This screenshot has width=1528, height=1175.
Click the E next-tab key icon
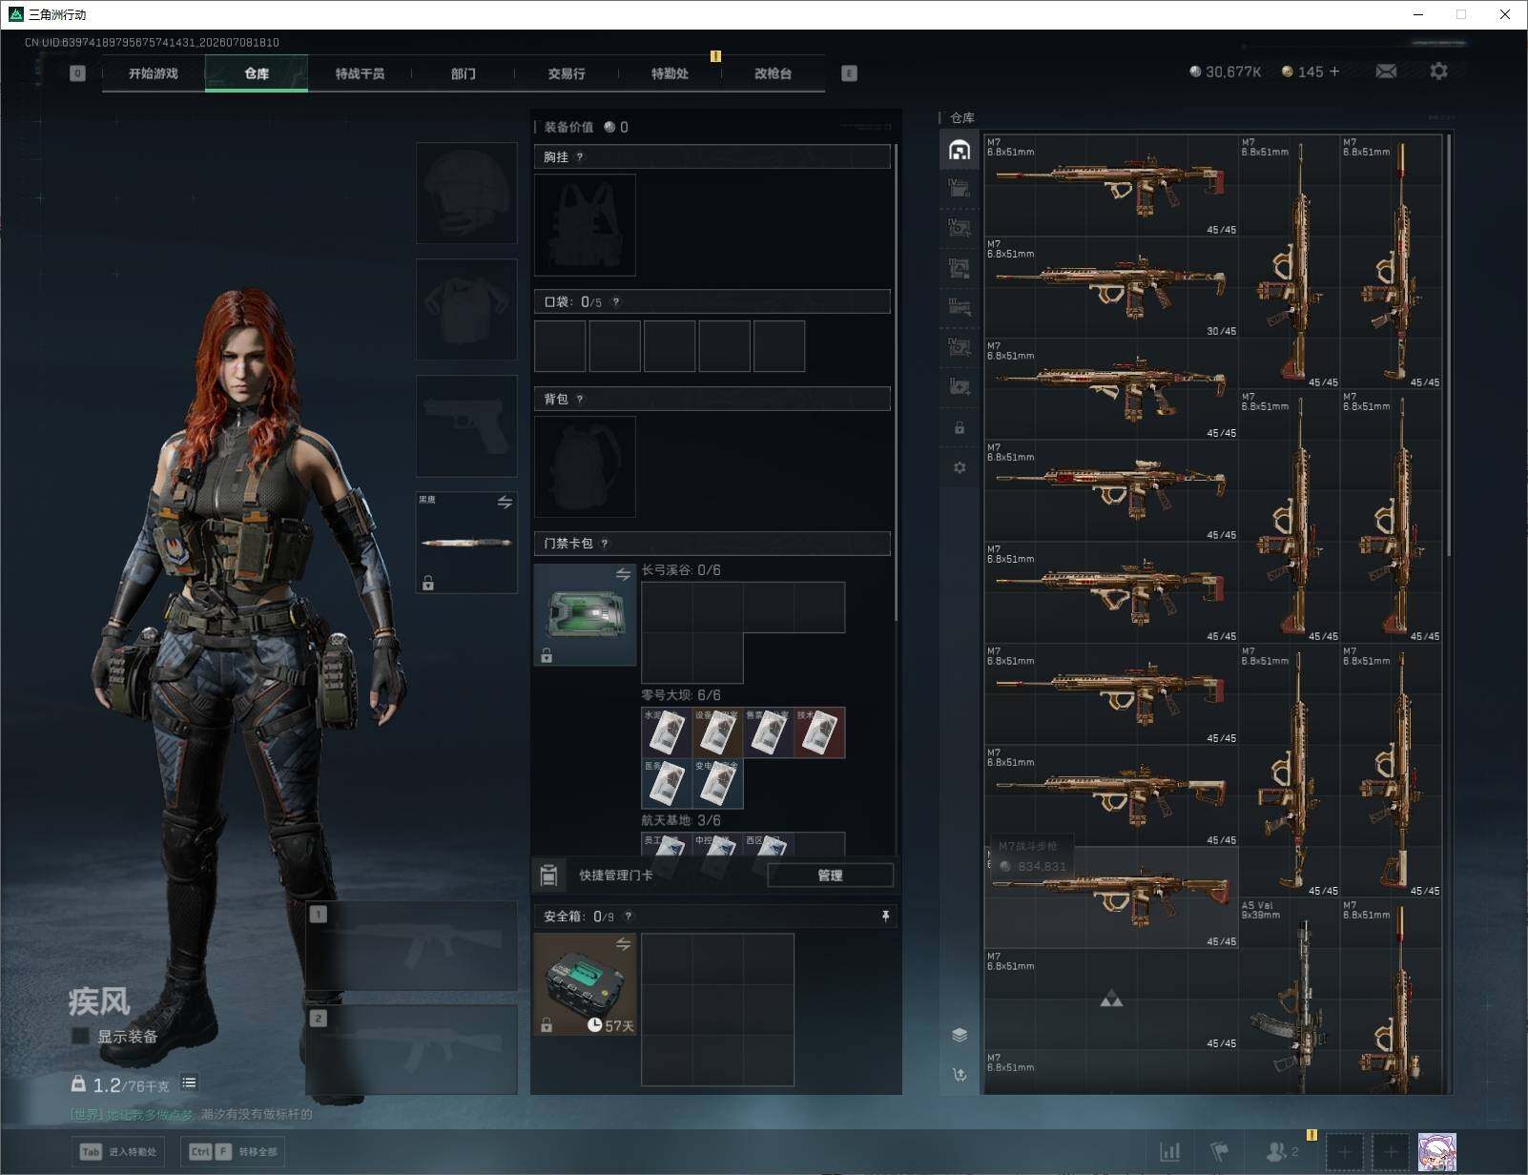click(849, 73)
